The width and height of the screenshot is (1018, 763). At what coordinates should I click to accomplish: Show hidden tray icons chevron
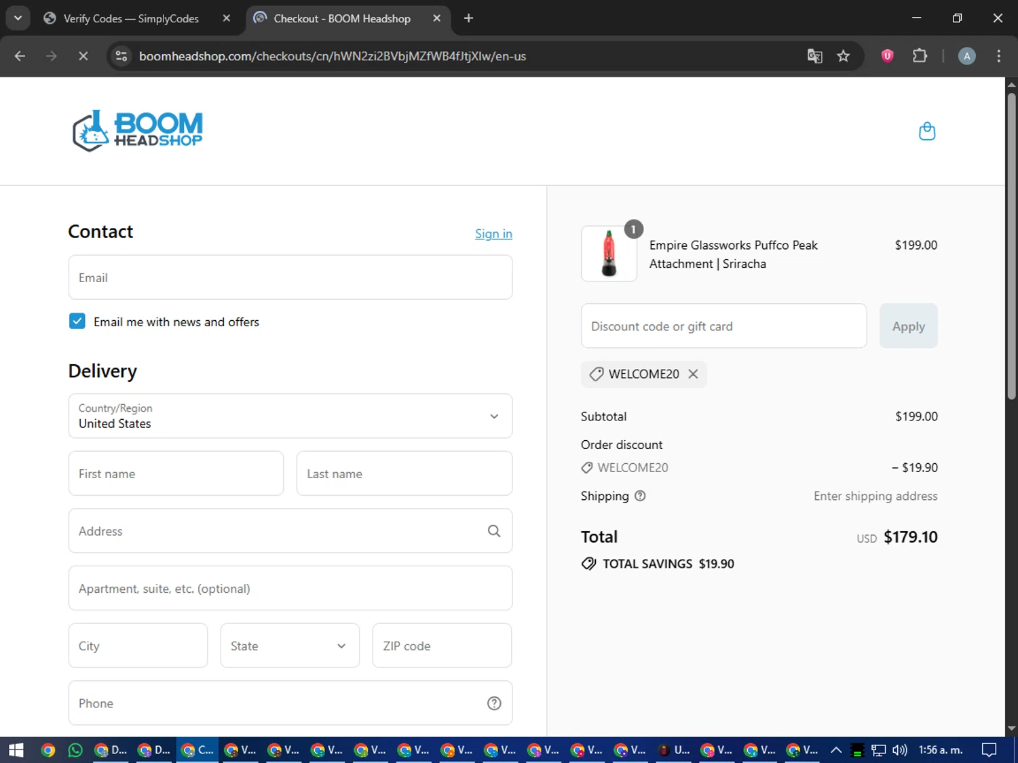point(836,750)
